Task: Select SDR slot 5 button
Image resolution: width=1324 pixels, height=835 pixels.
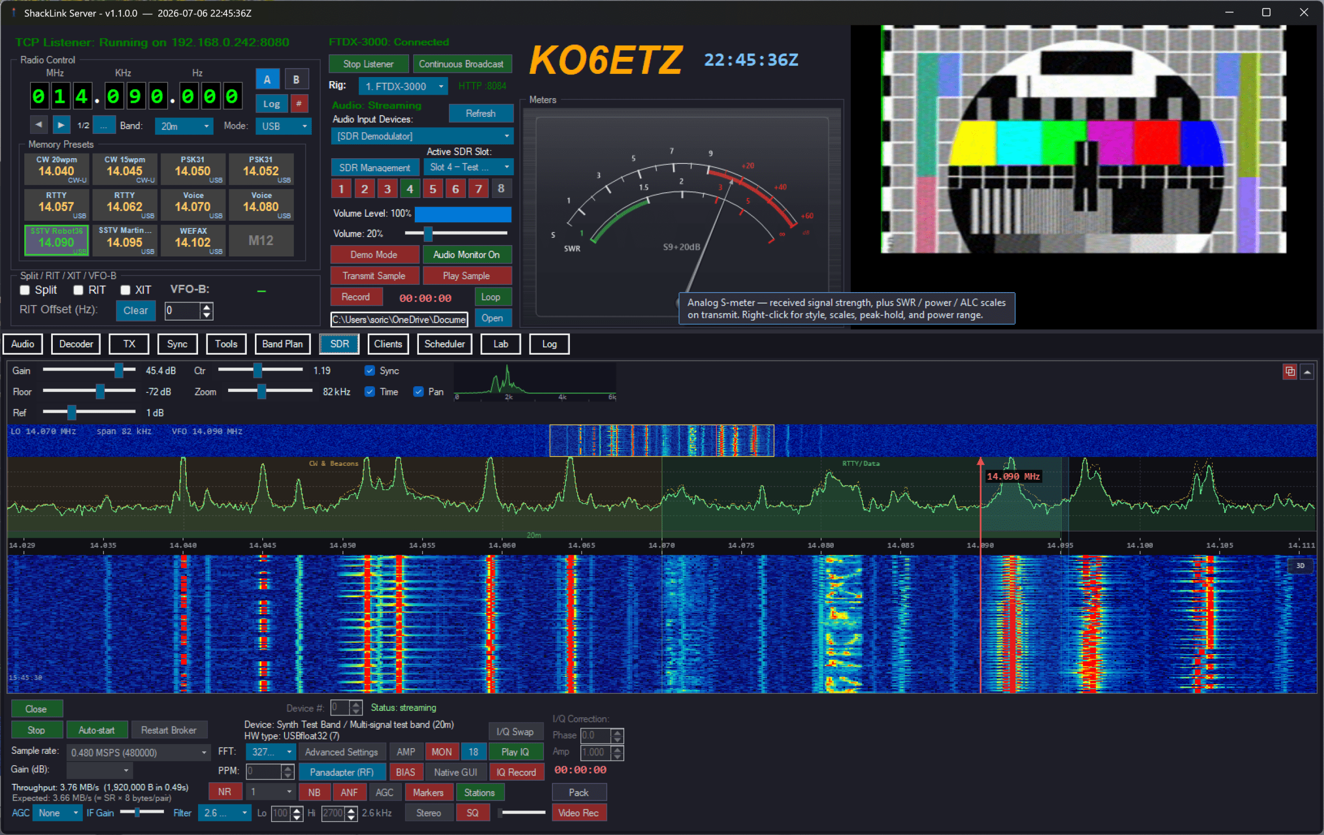Action: tap(433, 189)
